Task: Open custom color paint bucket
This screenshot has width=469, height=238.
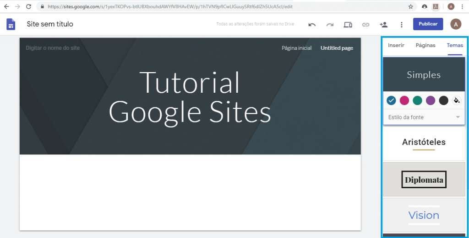Action: tap(457, 100)
